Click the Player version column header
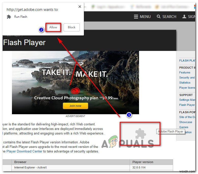The height and width of the screenshot is (174, 198). click(x=151, y=162)
